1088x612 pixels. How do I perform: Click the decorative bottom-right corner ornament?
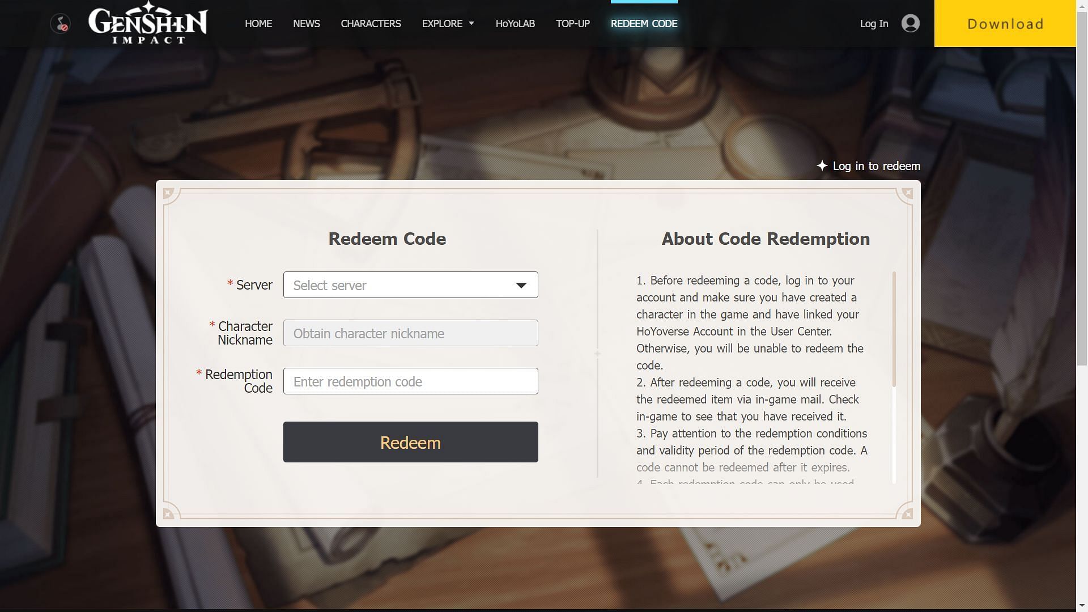908,514
